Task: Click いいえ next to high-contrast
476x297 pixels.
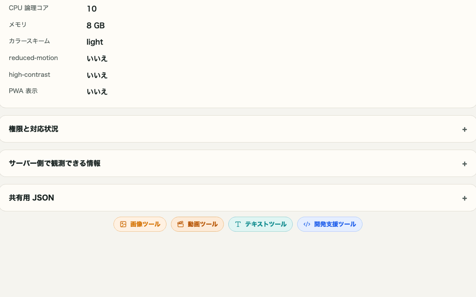Action: coord(97,75)
